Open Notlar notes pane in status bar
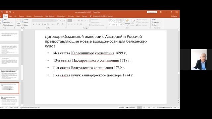 coord(121,108)
